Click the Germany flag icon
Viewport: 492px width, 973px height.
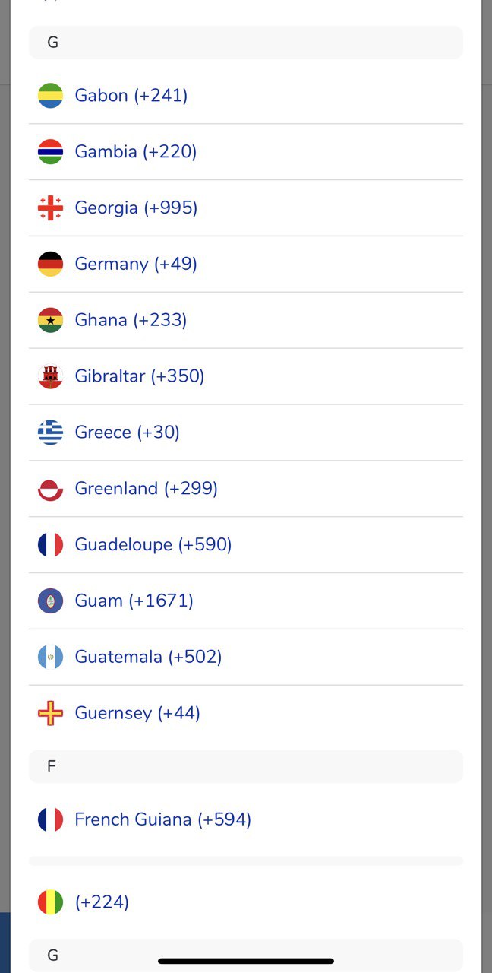point(50,264)
